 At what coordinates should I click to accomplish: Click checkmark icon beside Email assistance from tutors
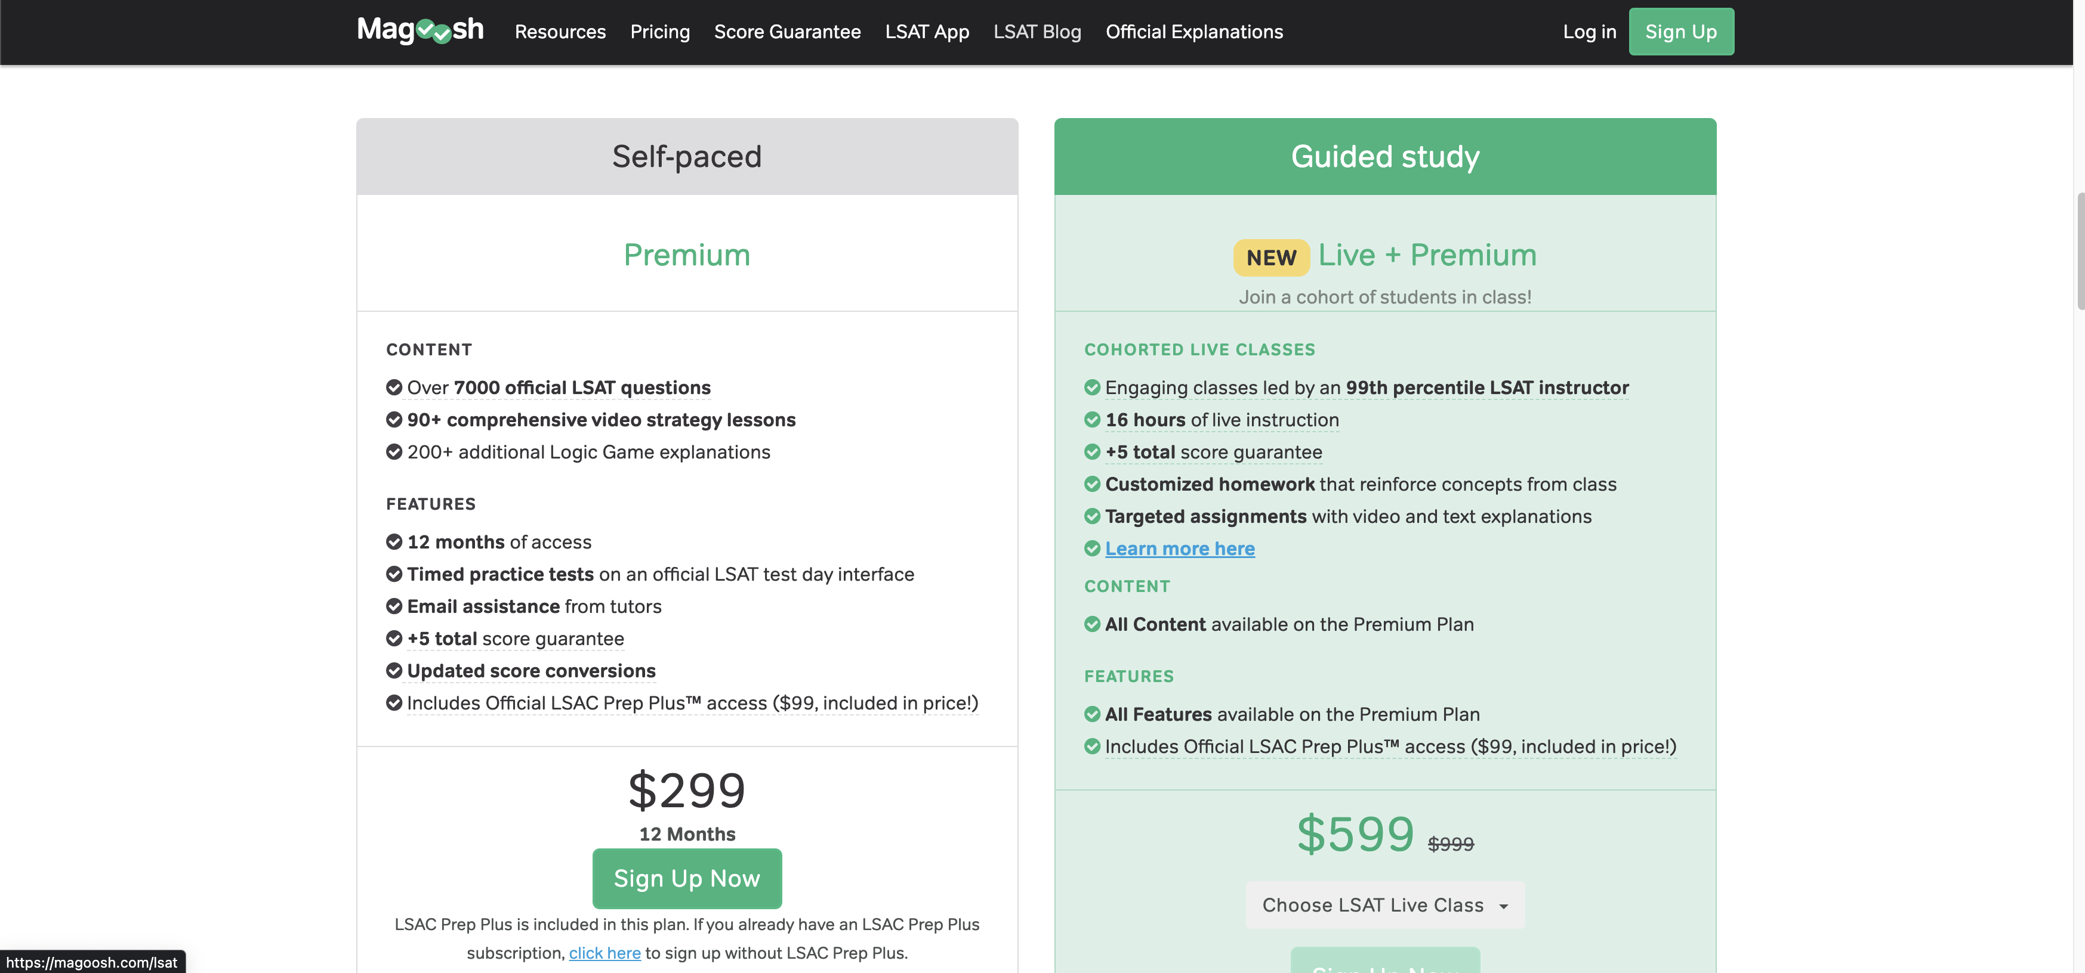[x=394, y=606]
